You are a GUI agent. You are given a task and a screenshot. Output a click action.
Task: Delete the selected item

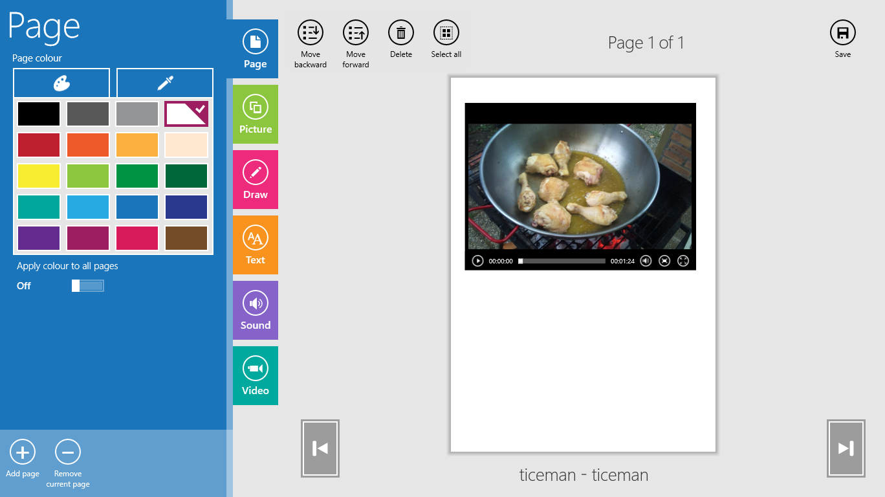click(x=401, y=32)
